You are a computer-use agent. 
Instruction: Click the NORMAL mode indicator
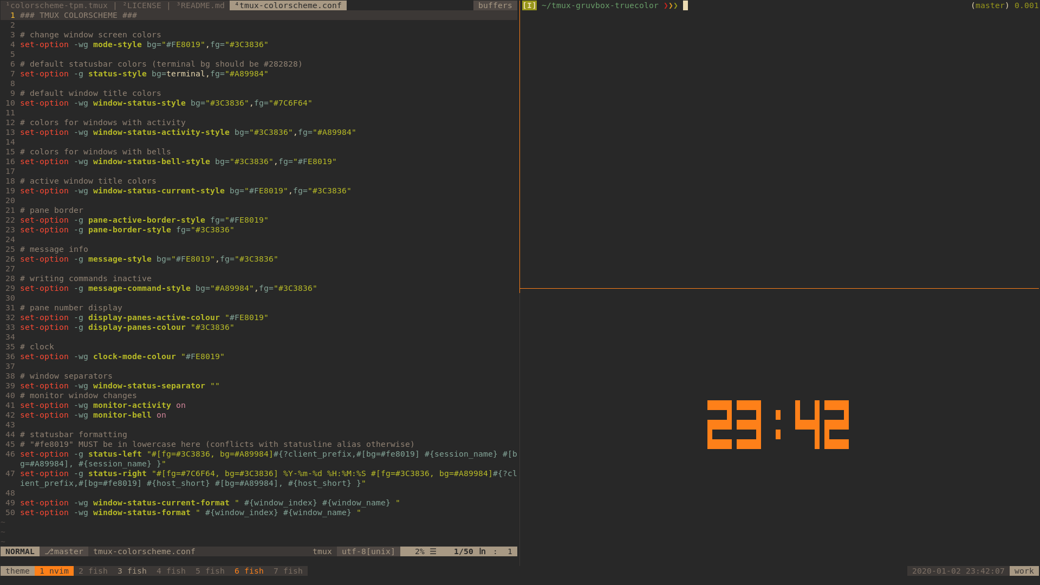[20, 551]
